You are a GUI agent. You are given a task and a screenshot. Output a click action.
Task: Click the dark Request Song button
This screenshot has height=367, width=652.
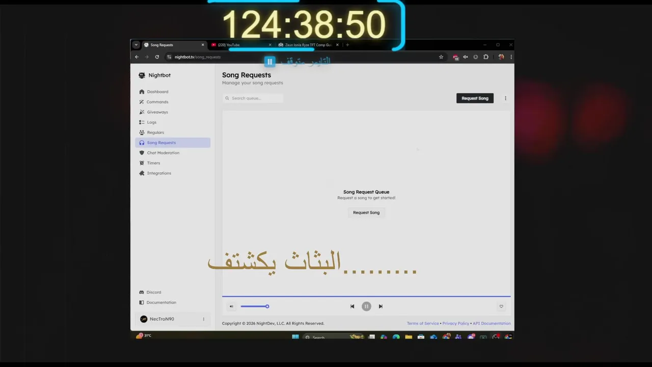point(475,98)
